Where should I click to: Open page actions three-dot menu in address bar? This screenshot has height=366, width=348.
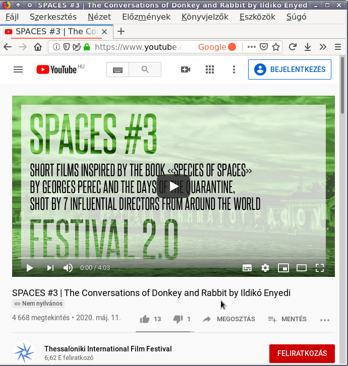point(251,47)
